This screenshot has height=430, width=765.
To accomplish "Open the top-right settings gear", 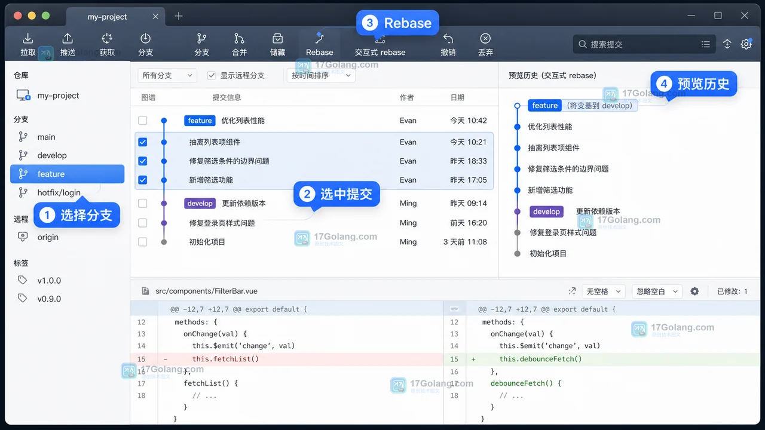I will (x=746, y=44).
